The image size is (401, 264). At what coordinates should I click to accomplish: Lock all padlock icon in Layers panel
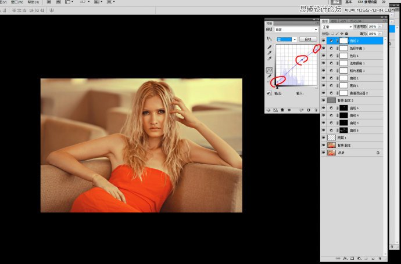coord(346,34)
